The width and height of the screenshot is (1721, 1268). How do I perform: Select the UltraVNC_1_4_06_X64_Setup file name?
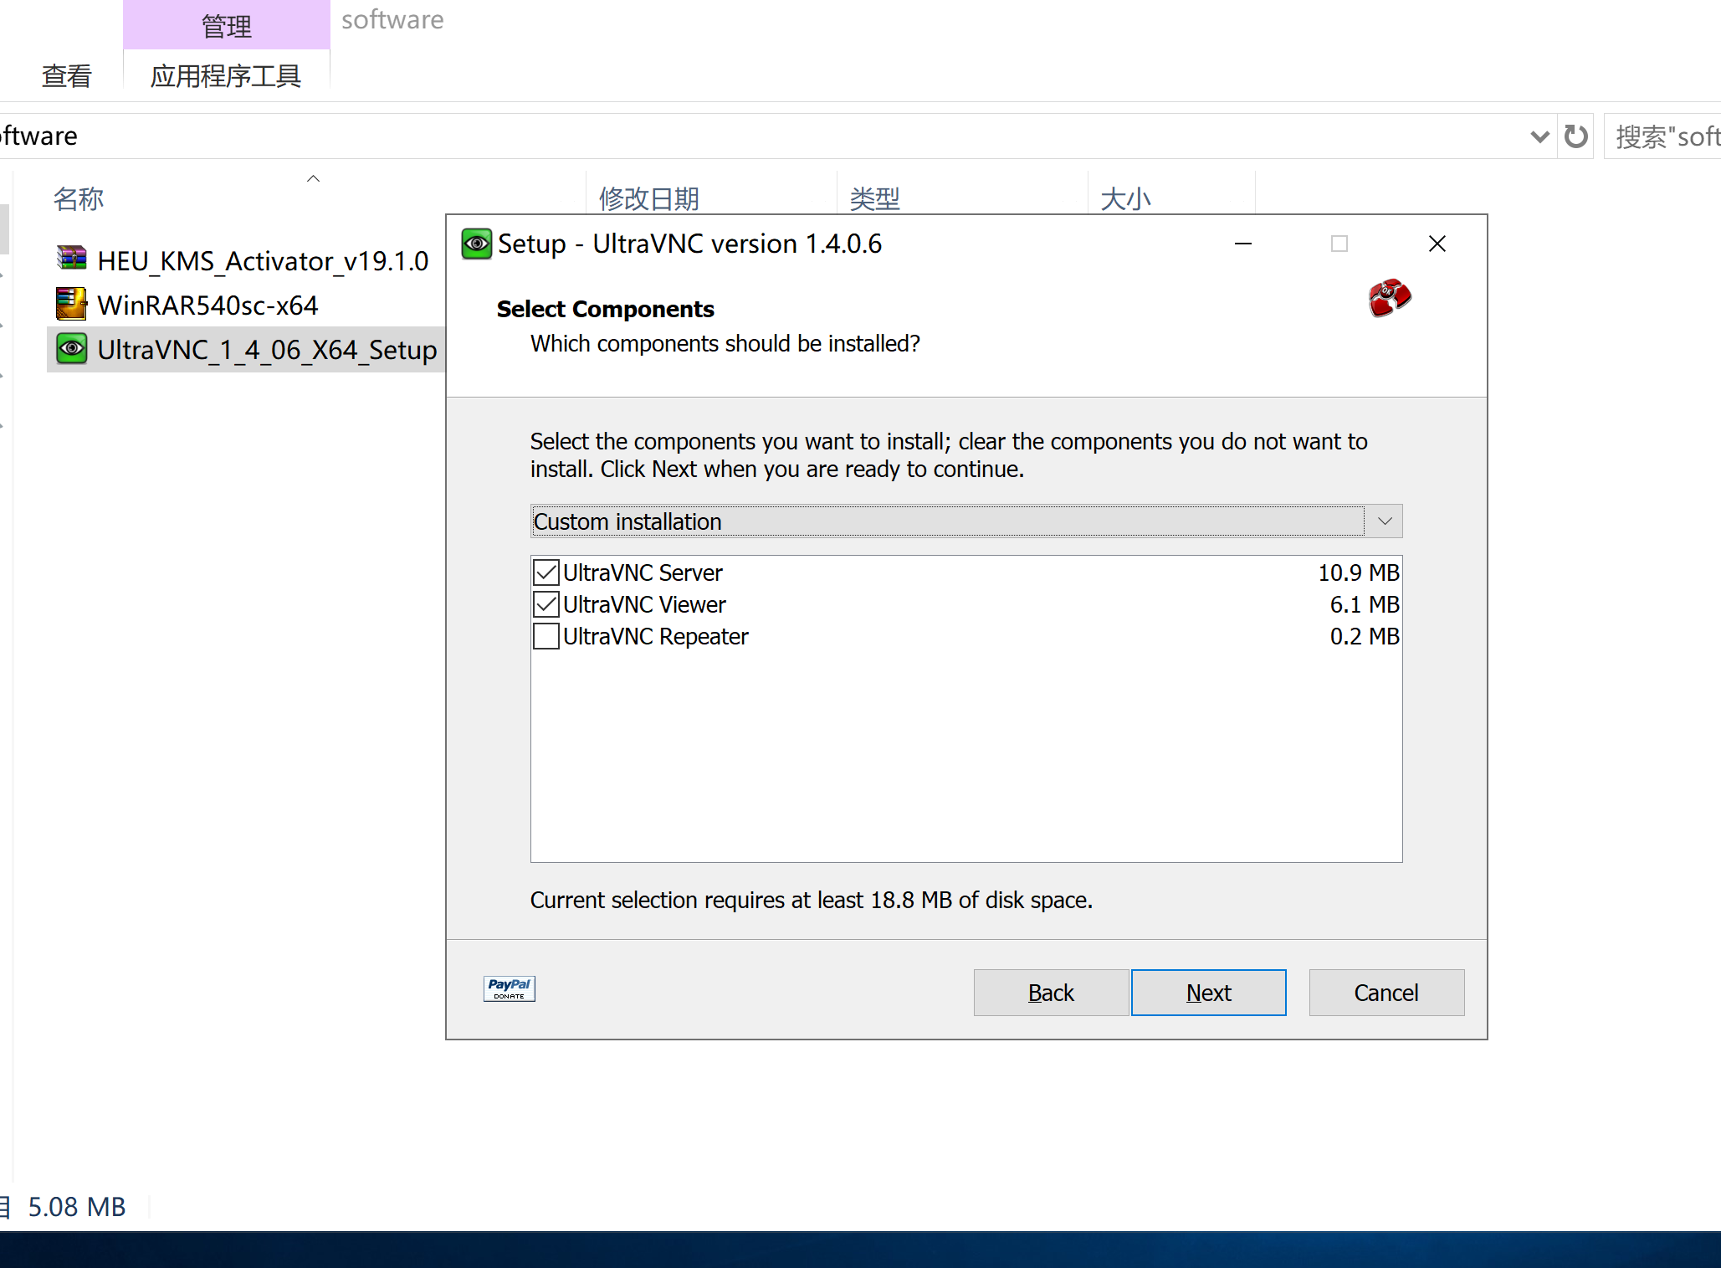[x=267, y=350]
